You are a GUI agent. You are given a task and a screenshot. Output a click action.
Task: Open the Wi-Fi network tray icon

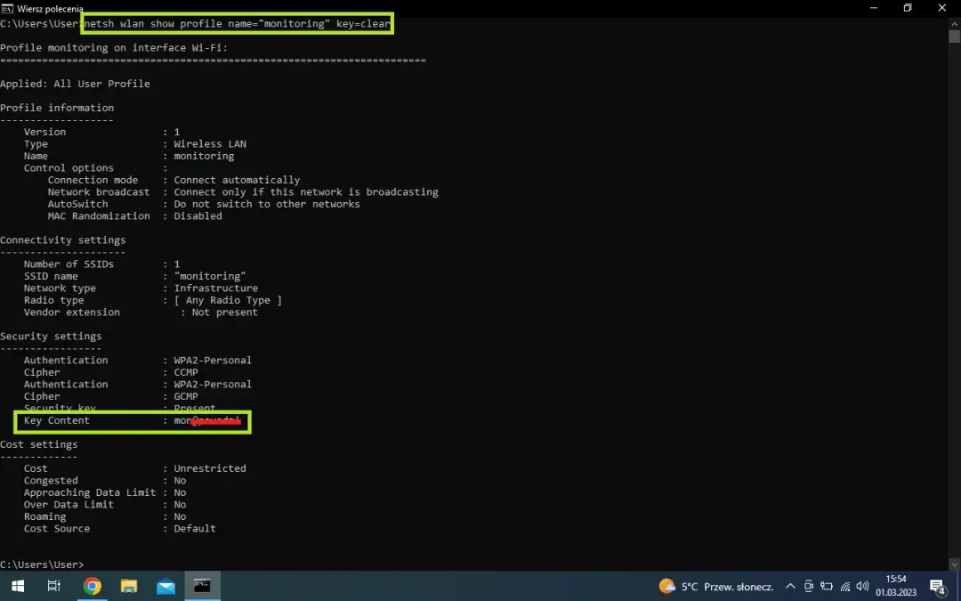click(845, 587)
